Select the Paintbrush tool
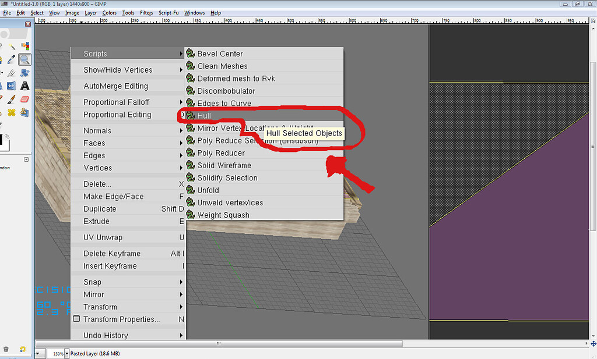 coord(11,98)
